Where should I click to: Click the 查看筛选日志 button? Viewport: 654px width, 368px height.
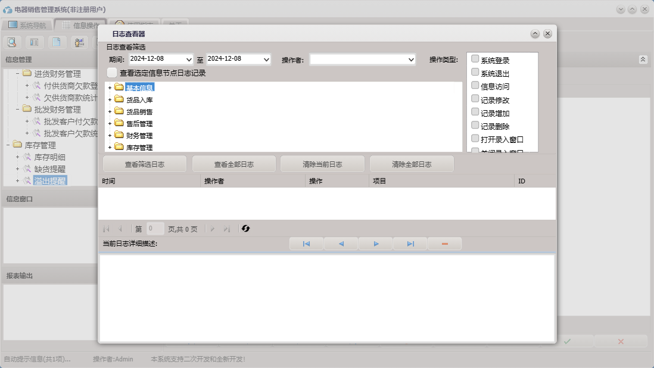(145, 164)
